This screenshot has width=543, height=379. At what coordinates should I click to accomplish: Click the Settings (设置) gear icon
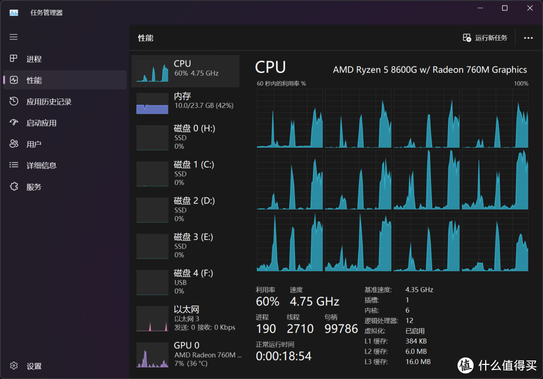(x=14, y=365)
